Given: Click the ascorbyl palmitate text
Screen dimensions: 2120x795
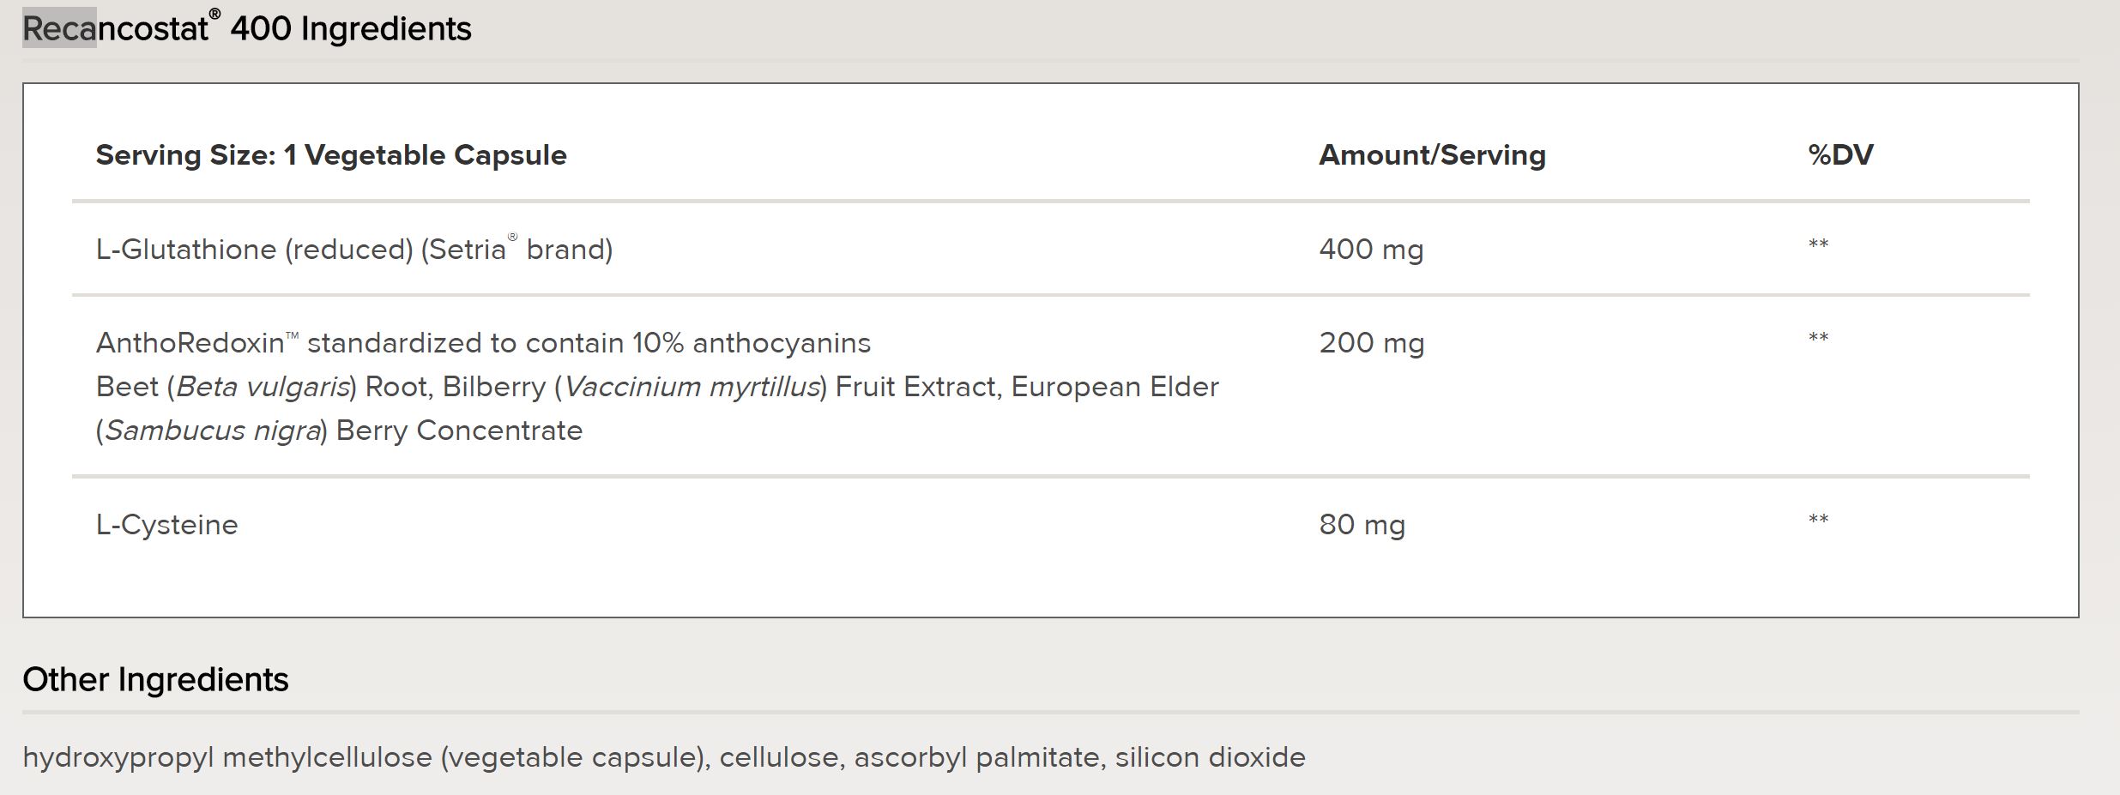Looking at the screenshot, I should [977, 757].
